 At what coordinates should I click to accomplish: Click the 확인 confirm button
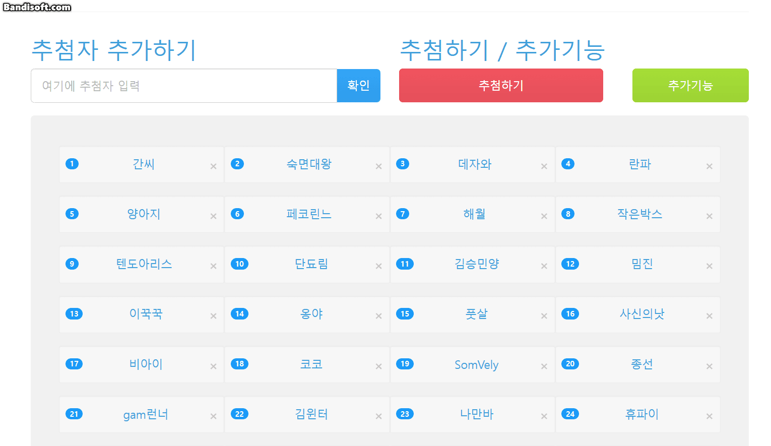(358, 86)
